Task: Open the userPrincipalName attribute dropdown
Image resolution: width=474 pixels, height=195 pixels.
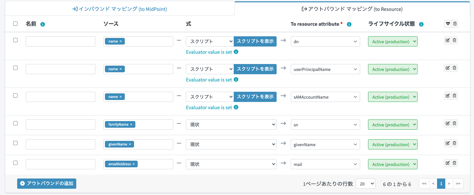Action: click(x=325, y=69)
